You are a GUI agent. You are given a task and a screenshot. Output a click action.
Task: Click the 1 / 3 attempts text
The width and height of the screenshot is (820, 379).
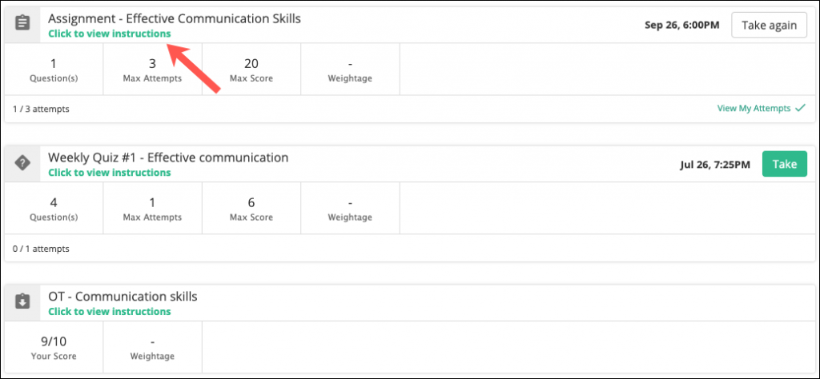[41, 109]
